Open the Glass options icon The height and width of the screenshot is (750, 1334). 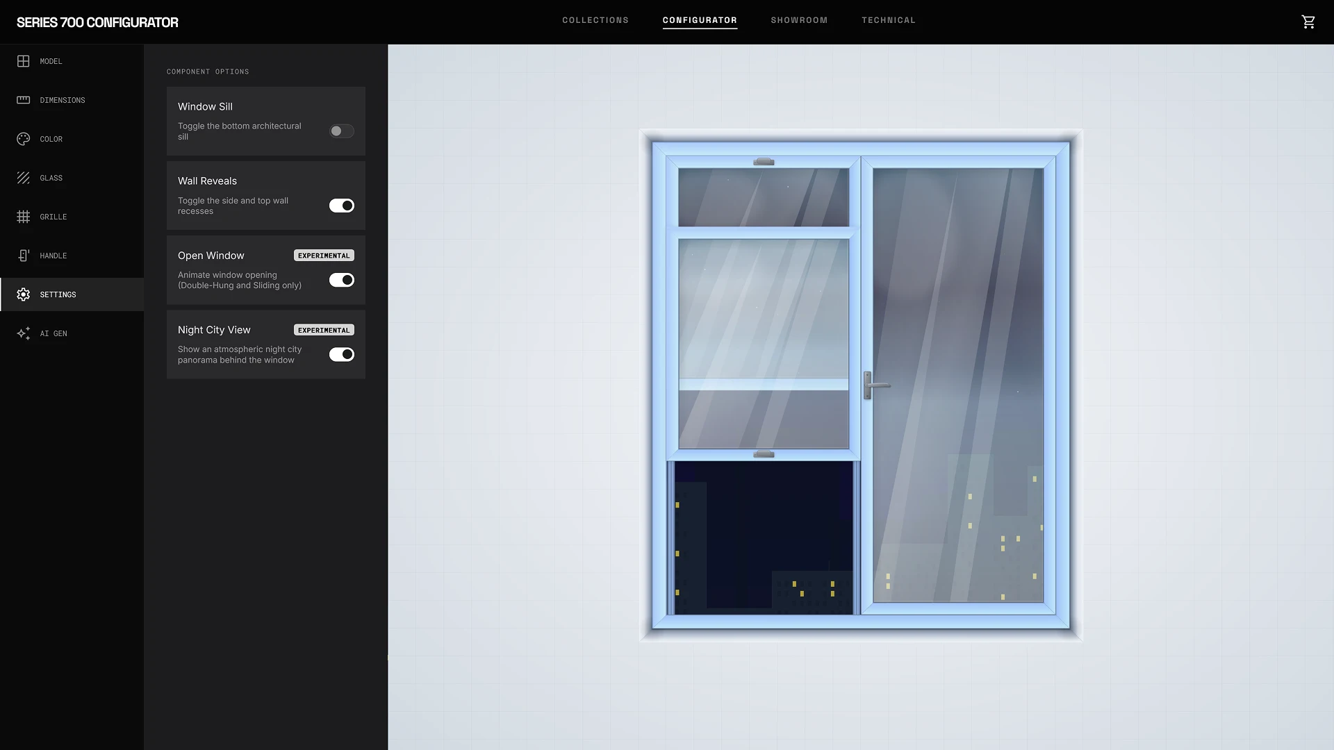click(23, 178)
